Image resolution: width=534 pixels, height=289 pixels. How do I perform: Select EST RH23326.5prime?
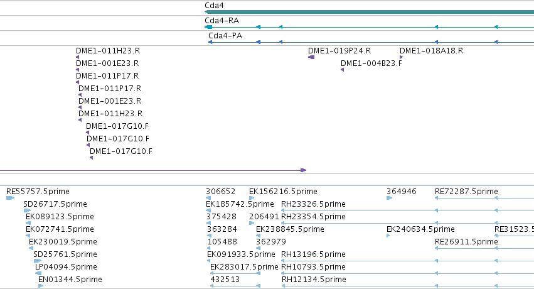pos(313,204)
